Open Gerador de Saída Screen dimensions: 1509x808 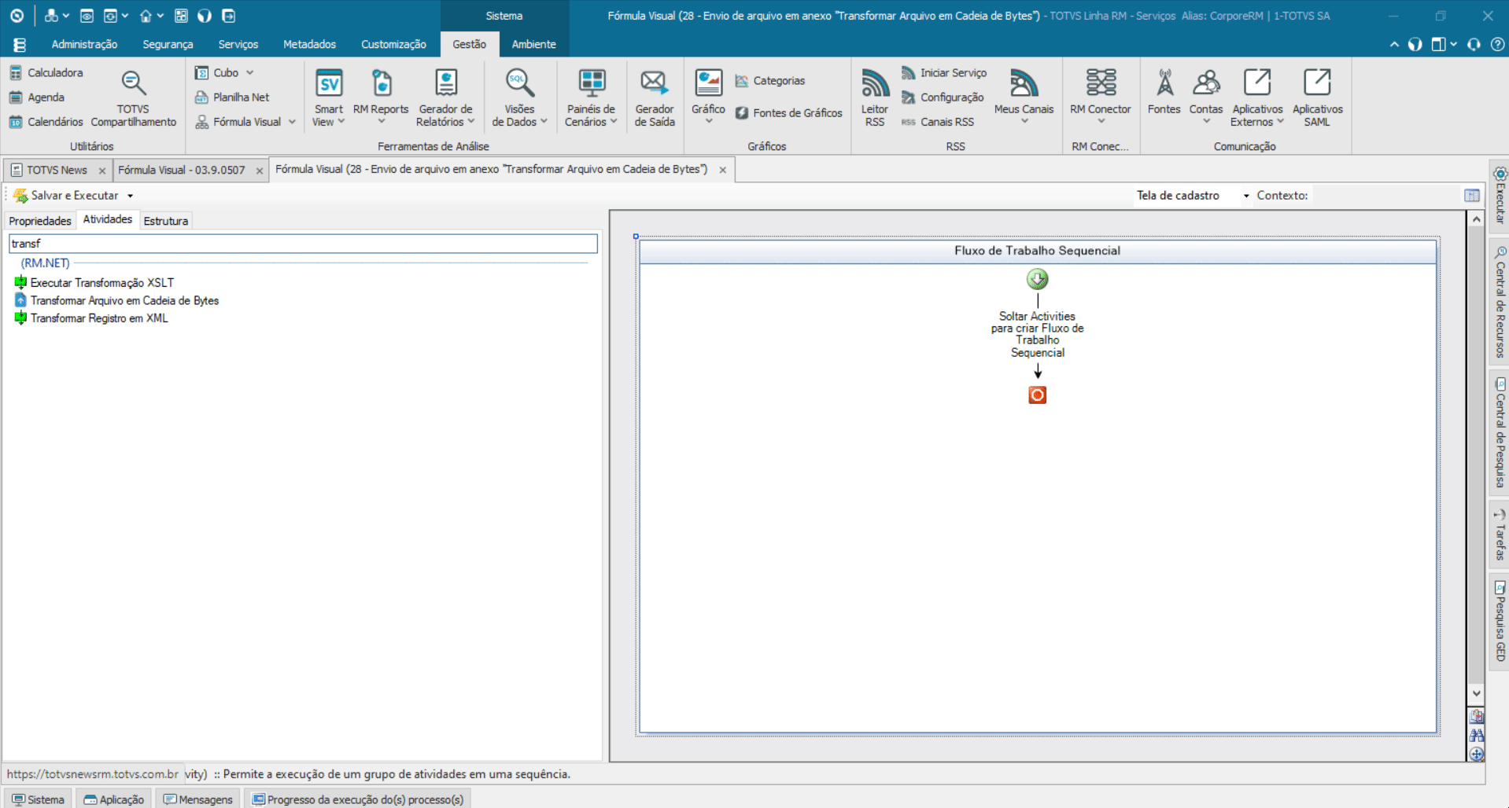click(x=655, y=98)
